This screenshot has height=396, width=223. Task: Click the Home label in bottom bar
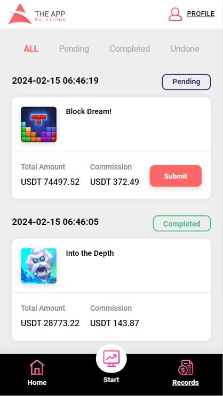[37, 382]
